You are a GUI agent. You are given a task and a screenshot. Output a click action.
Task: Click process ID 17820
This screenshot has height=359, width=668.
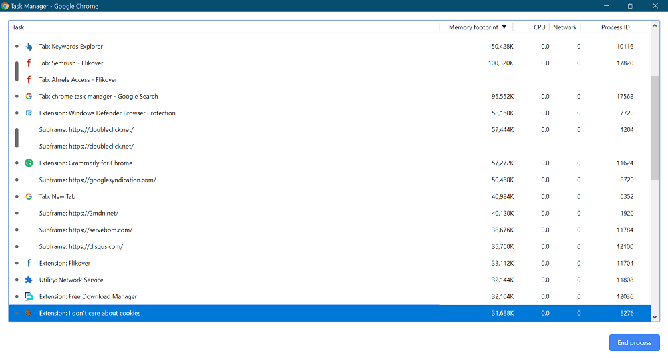pos(625,63)
